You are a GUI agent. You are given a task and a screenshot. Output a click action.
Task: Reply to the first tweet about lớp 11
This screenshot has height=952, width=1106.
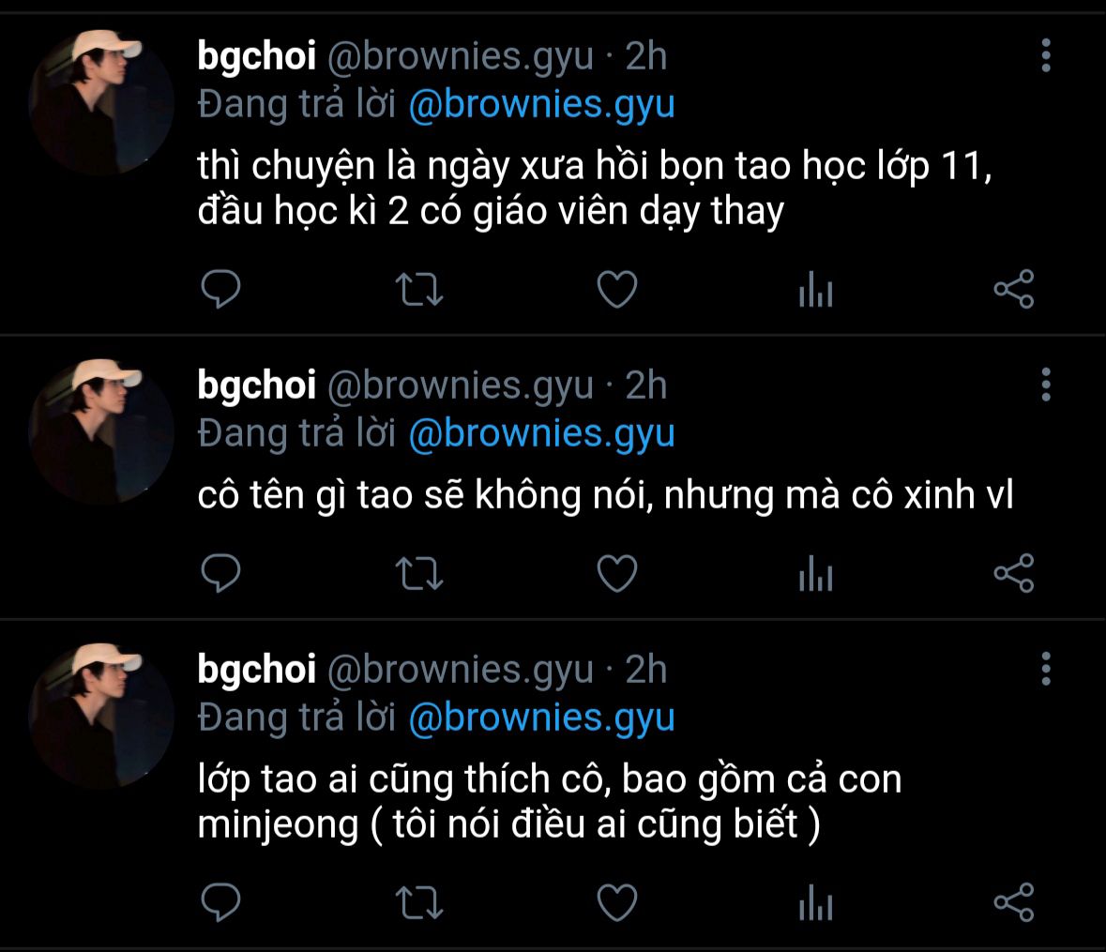pos(220,289)
